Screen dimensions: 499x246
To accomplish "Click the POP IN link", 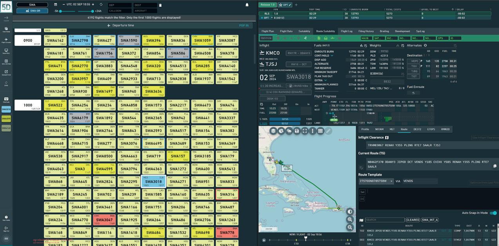I will (244, 25).
